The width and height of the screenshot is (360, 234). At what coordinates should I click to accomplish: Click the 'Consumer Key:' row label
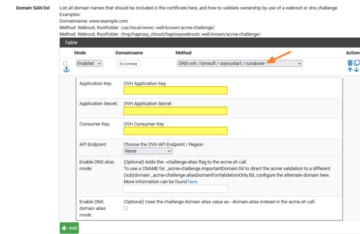tap(94, 124)
